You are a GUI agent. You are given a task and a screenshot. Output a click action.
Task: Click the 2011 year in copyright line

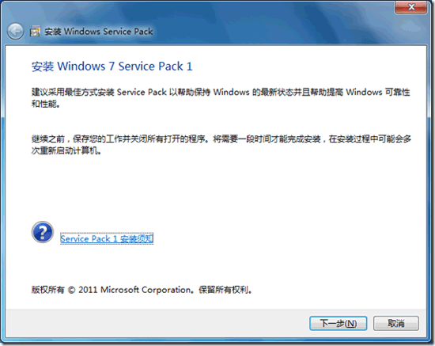pos(88,290)
